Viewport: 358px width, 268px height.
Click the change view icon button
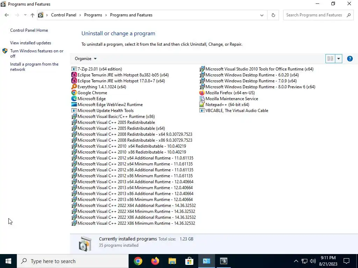point(330,59)
